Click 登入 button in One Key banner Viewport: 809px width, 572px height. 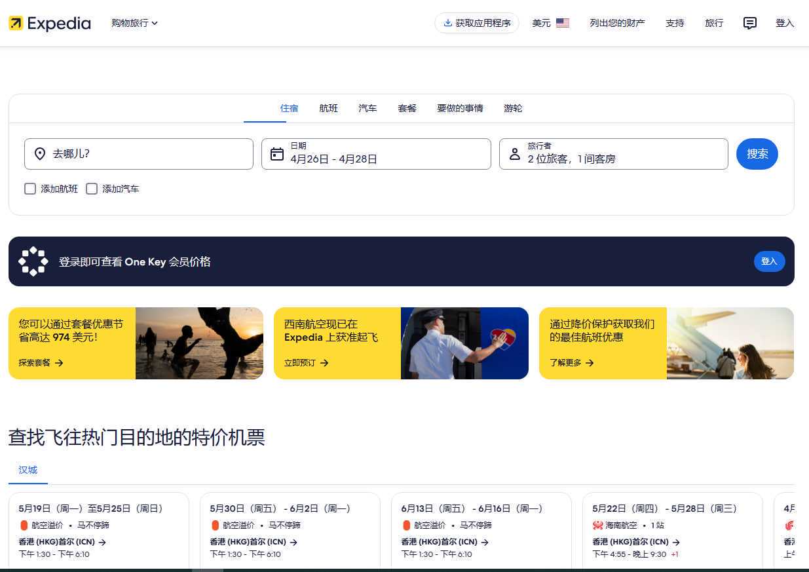[x=769, y=261]
